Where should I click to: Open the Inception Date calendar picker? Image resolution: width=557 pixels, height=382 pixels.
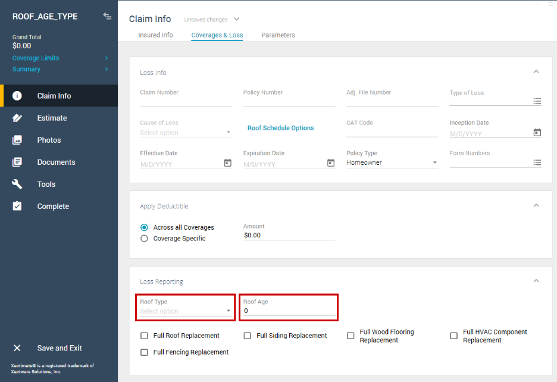coord(537,133)
